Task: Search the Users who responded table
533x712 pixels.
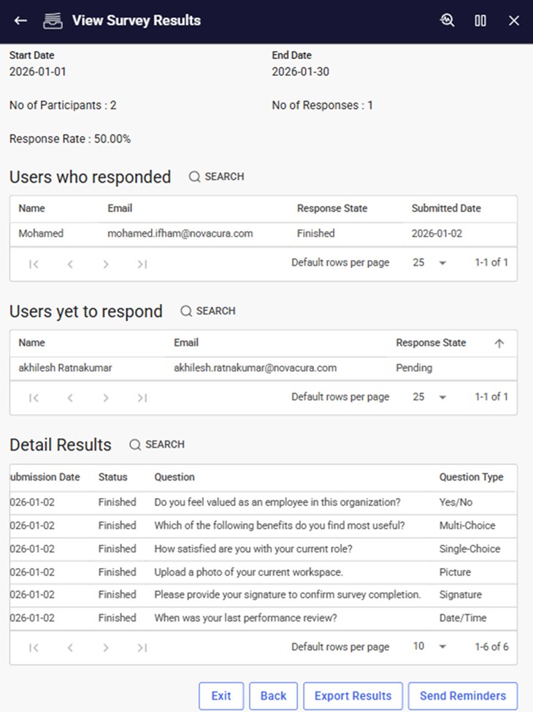Action: [216, 177]
